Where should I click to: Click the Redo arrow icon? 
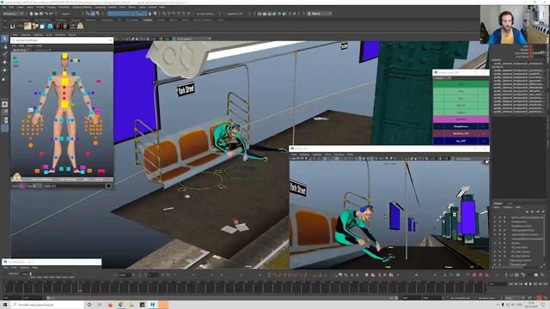click(x=52, y=14)
